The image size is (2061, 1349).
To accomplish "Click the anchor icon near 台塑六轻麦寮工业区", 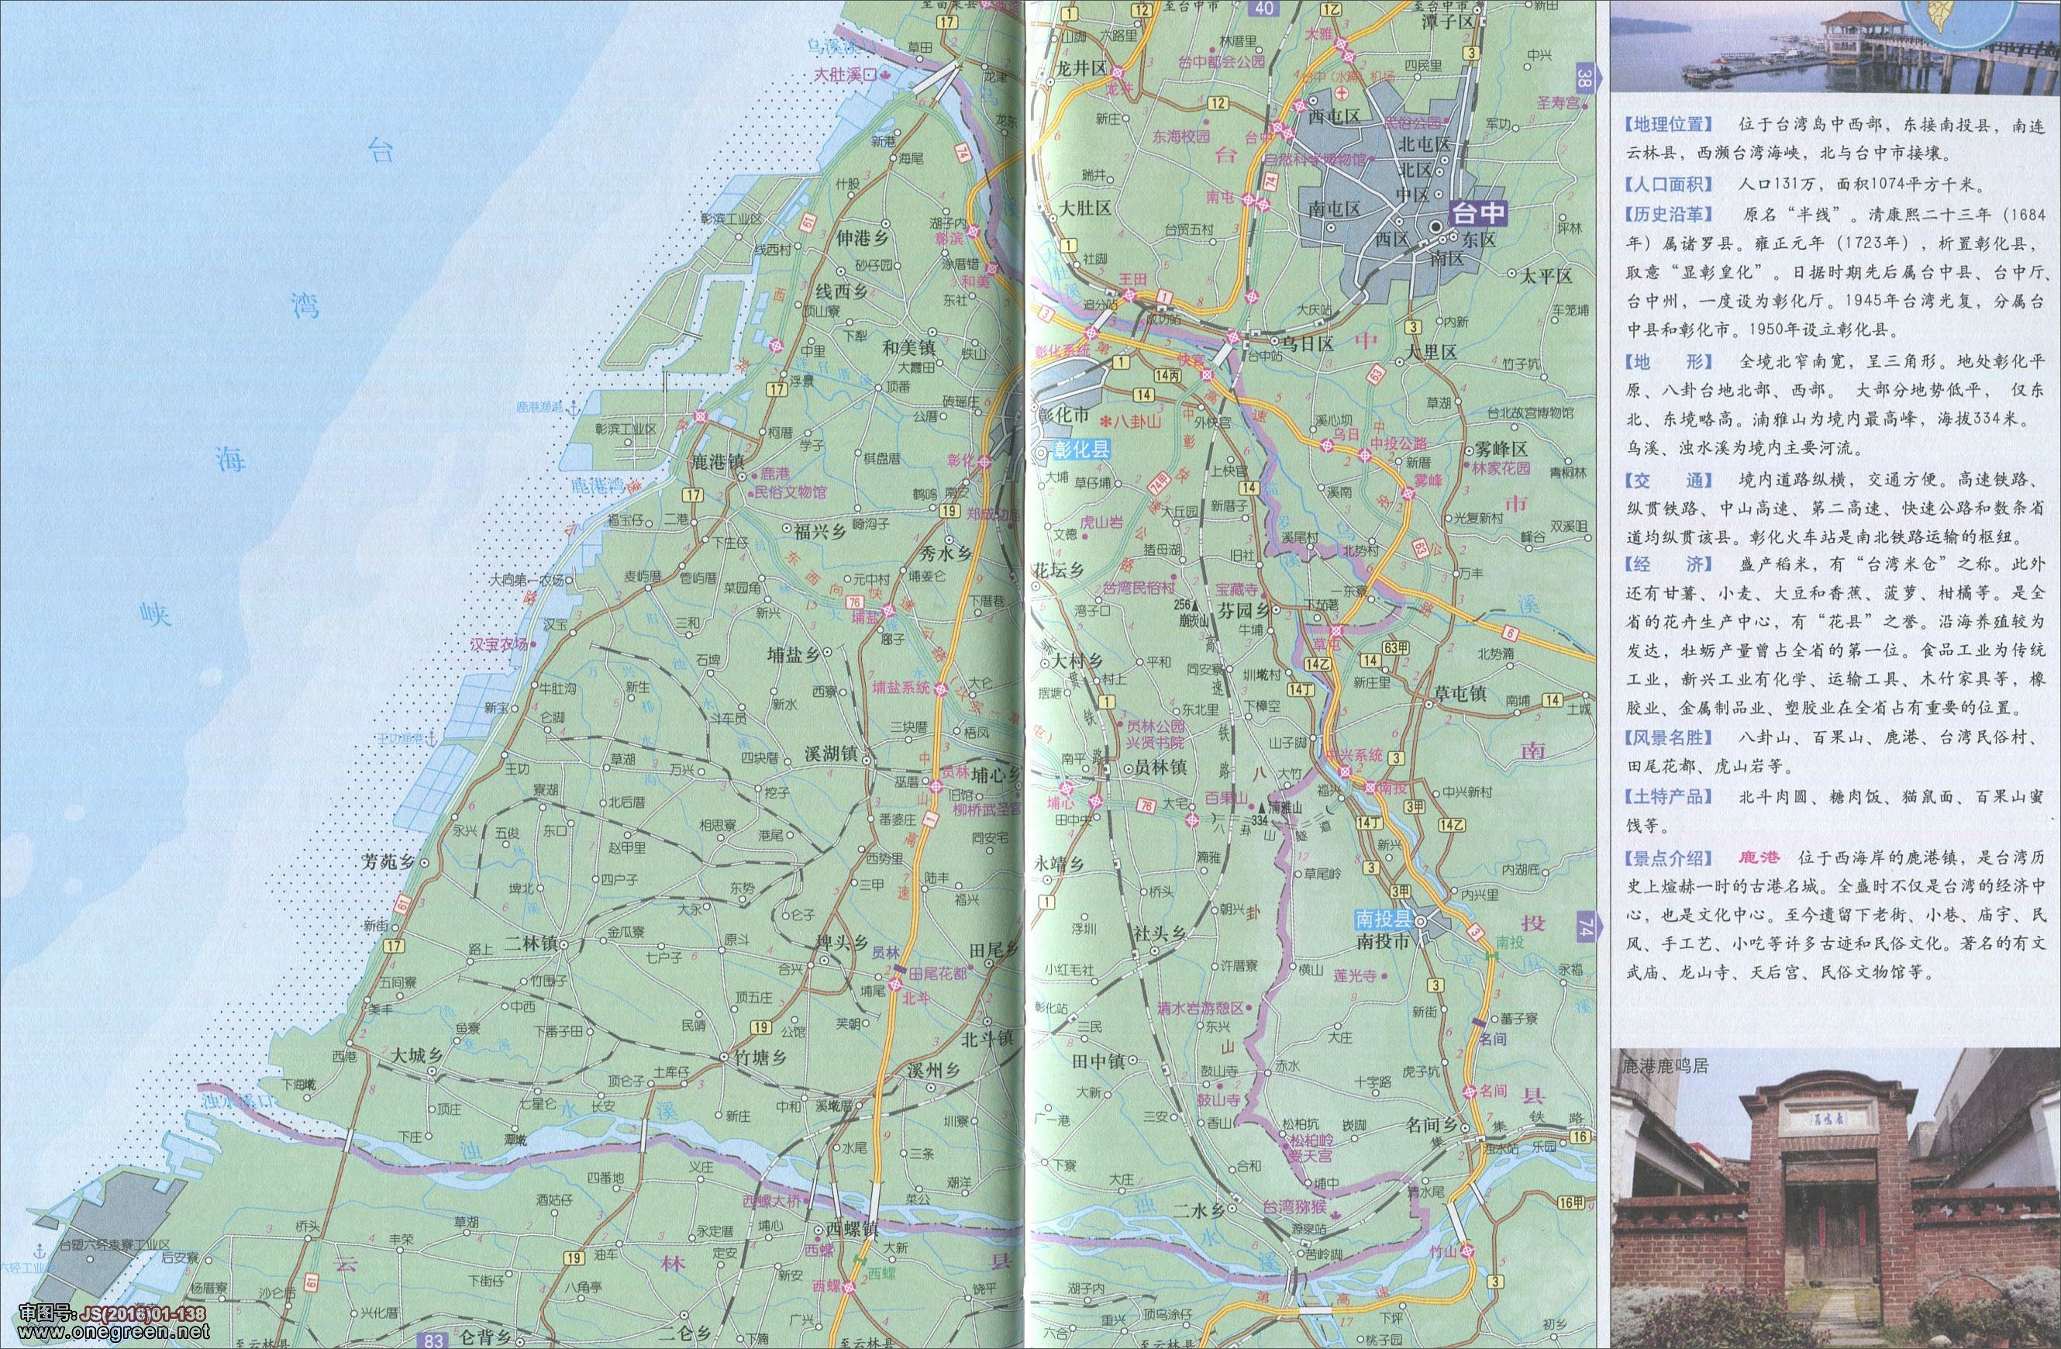I will tap(38, 1251).
